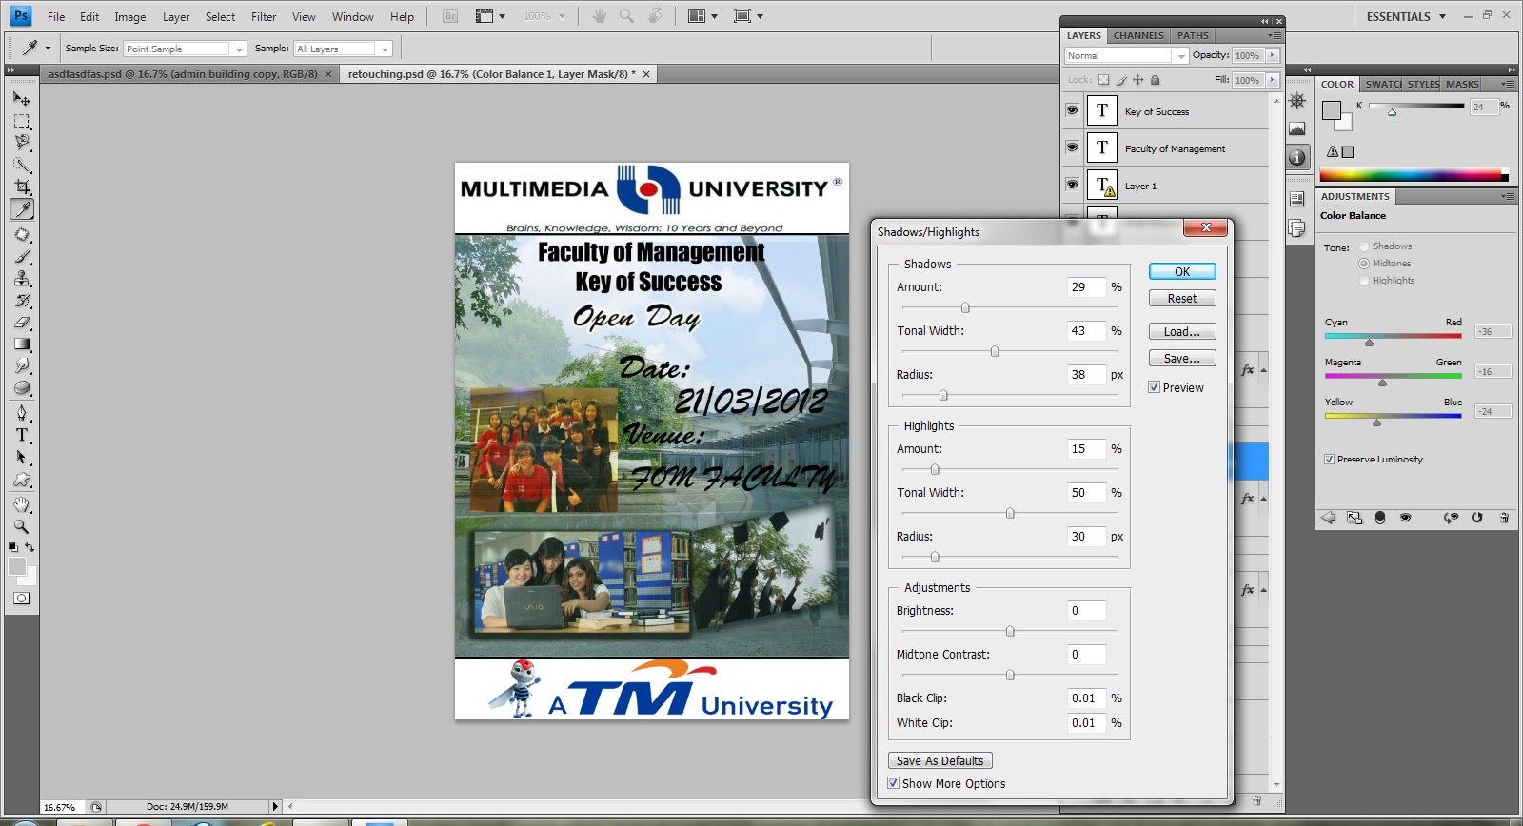
Task: Launch Adobe Bridge from top bar
Action: (450, 16)
